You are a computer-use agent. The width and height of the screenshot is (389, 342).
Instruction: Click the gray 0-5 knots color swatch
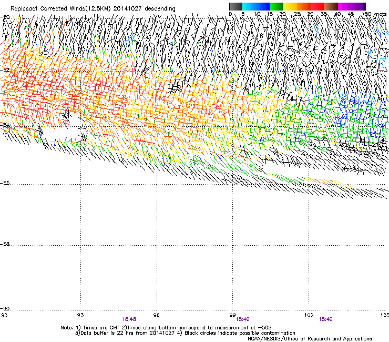(x=236, y=6)
